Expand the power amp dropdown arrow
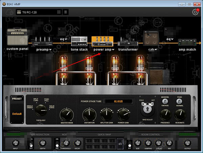 click(113, 50)
